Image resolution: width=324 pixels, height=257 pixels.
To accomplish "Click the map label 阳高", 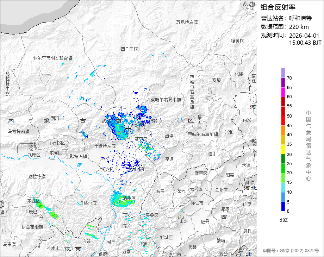I will (230, 175).
